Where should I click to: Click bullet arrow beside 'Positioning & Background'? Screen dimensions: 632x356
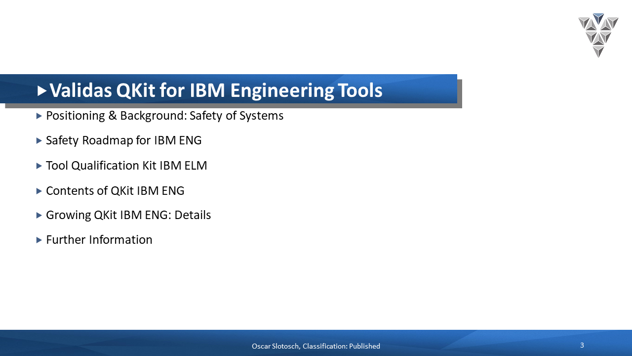tap(39, 116)
